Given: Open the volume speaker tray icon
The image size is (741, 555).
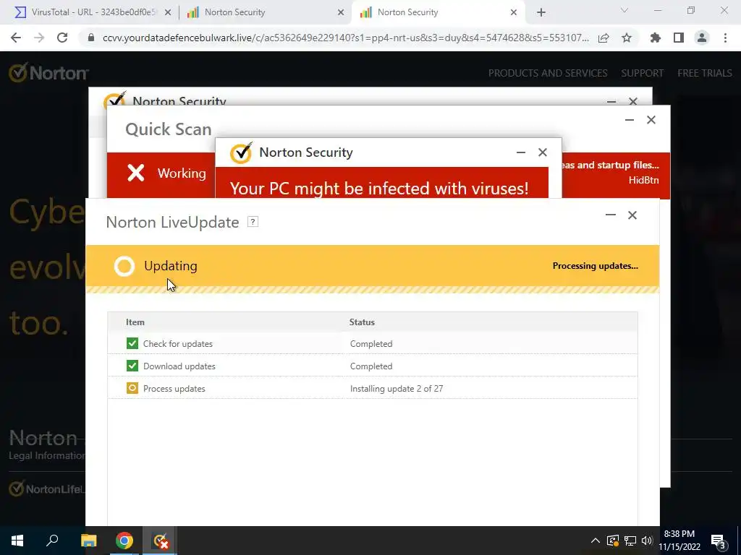Looking at the screenshot, I should 647,541.
